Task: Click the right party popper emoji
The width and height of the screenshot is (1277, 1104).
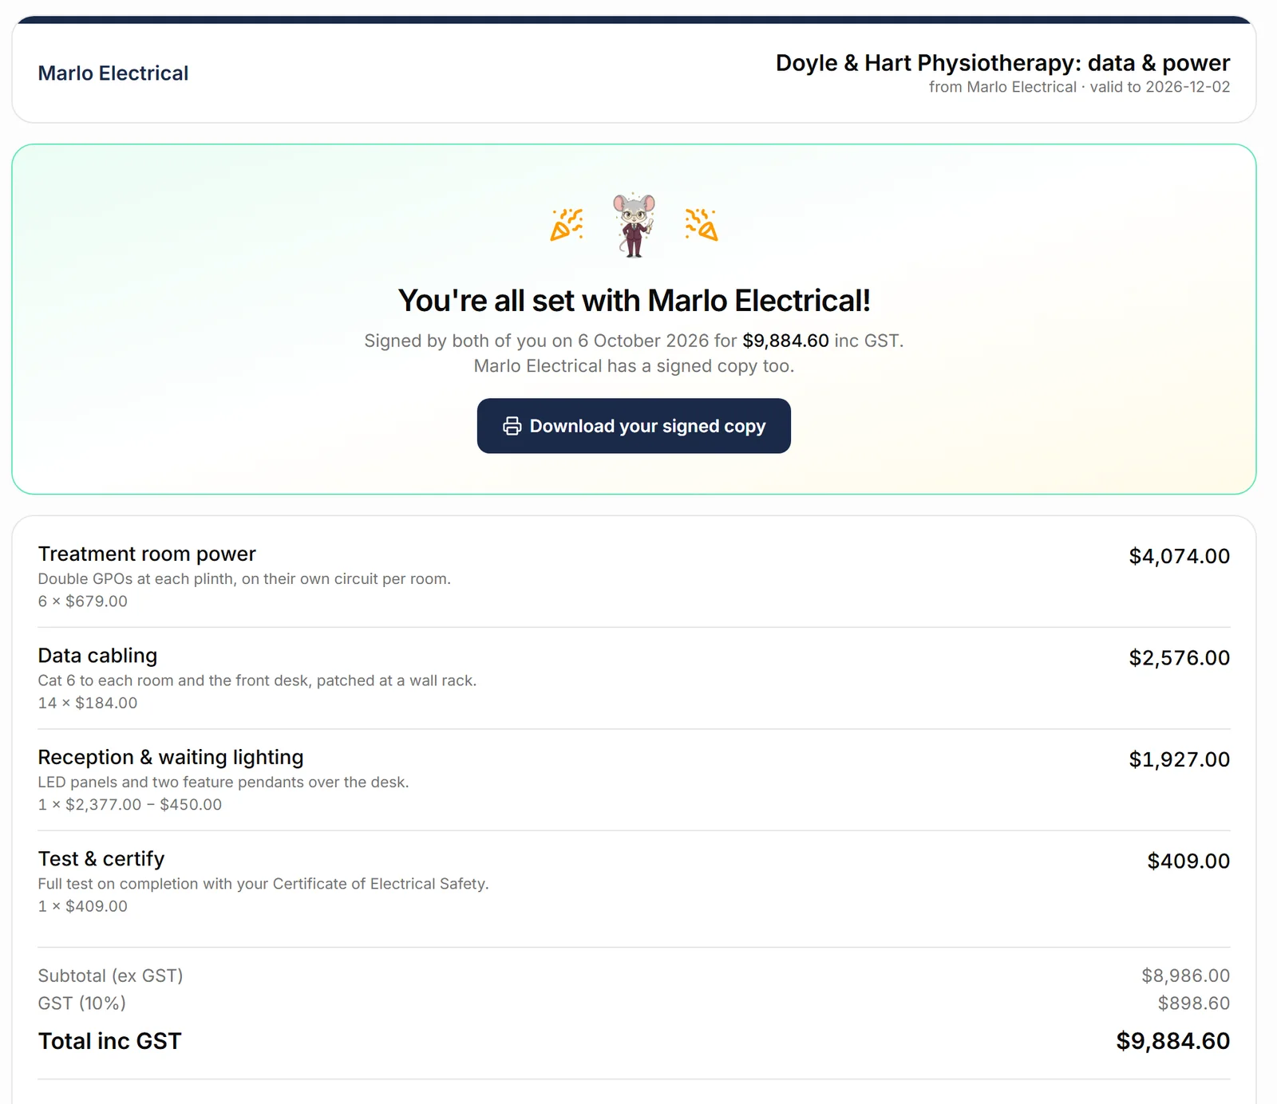Action: click(x=702, y=224)
